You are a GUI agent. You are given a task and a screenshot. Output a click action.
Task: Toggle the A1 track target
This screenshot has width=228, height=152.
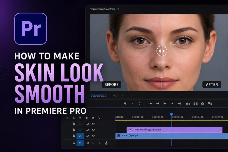coord(80,143)
